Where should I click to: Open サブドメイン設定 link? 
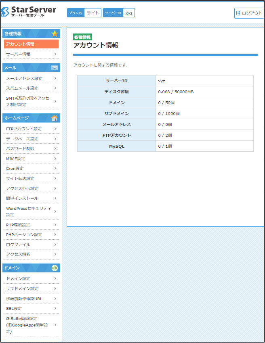click(x=32, y=289)
